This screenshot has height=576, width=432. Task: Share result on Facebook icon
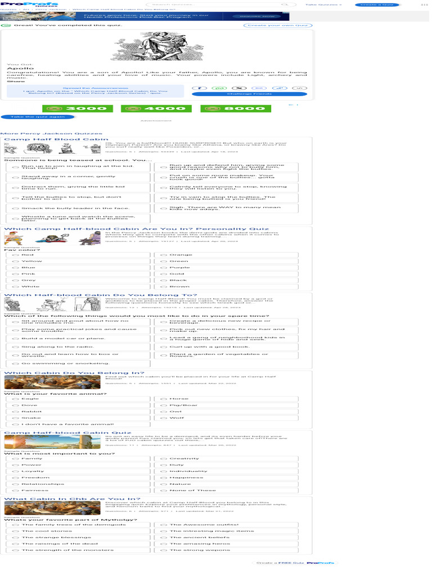click(200, 88)
